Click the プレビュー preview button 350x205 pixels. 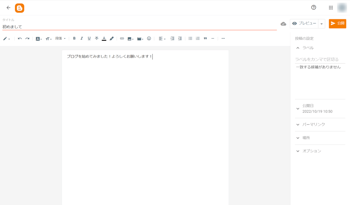pos(304,24)
